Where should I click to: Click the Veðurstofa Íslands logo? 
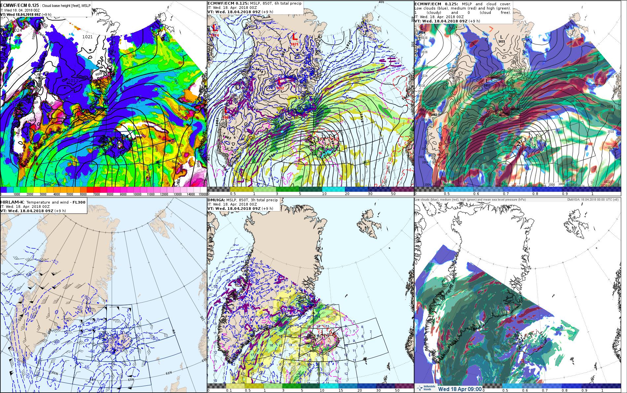click(426, 389)
